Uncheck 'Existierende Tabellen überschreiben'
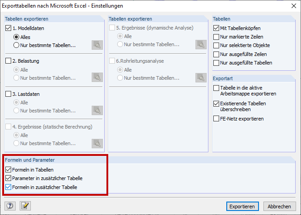The height and width of the screenshot is (215, 301). (217, 103)
